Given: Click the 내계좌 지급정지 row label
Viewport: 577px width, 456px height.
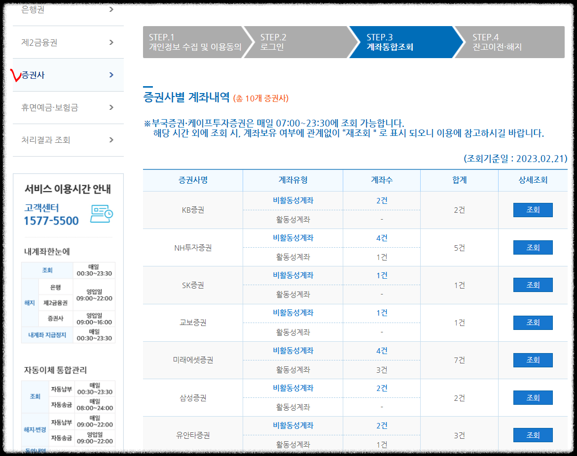Looking at the screenshot, I should (47, 335).
